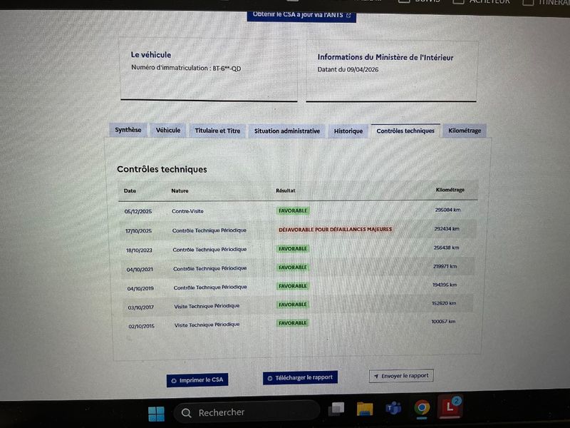Click the Résultat column header
This screenshot has width=570, height=428.
tap(286, 190)
